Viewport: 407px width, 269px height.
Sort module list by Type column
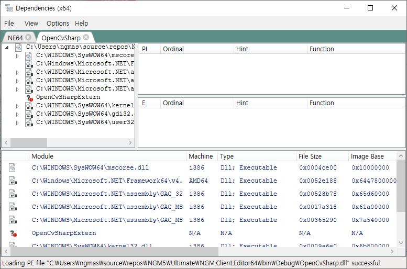click(257, 156)
